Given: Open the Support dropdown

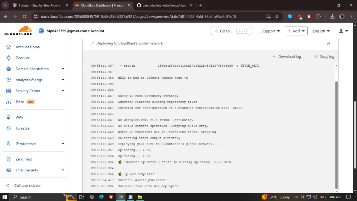Looking at the screenshot, I should click(x=271, y=31).
